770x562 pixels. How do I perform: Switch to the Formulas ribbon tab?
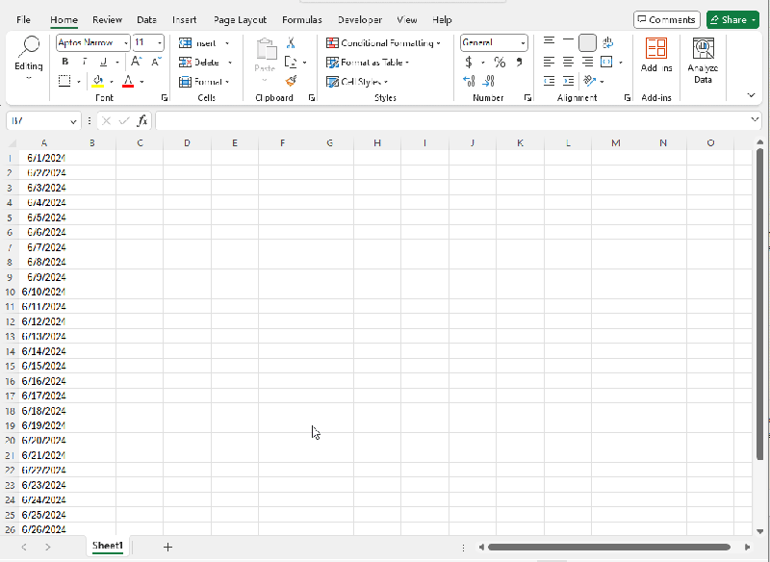pos(301,19)
